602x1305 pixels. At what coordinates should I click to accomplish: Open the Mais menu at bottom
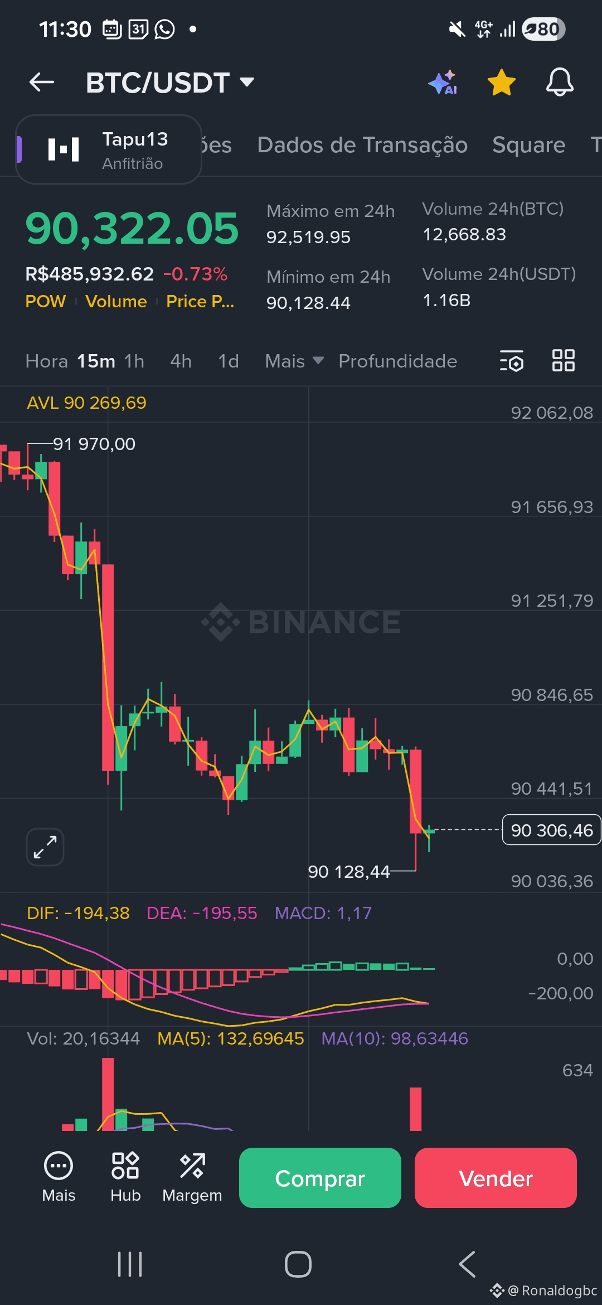tap(59, 1177)
